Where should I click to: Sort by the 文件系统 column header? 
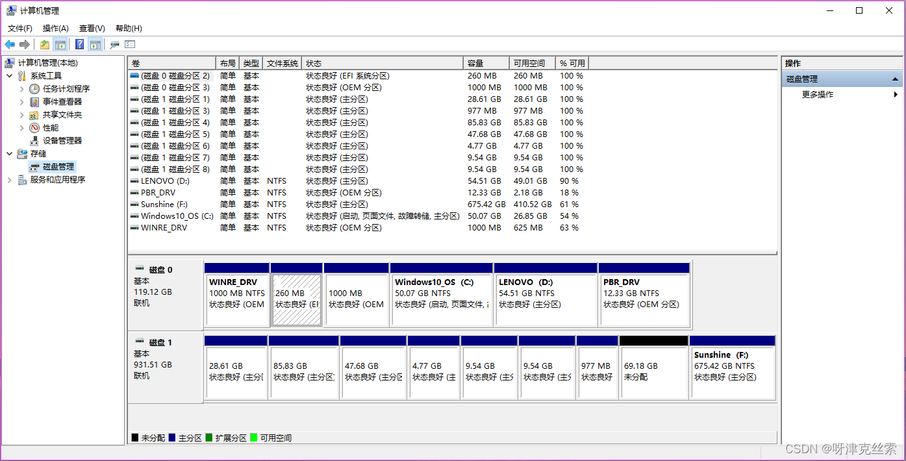pyautogui.click(x=283, y=63)
